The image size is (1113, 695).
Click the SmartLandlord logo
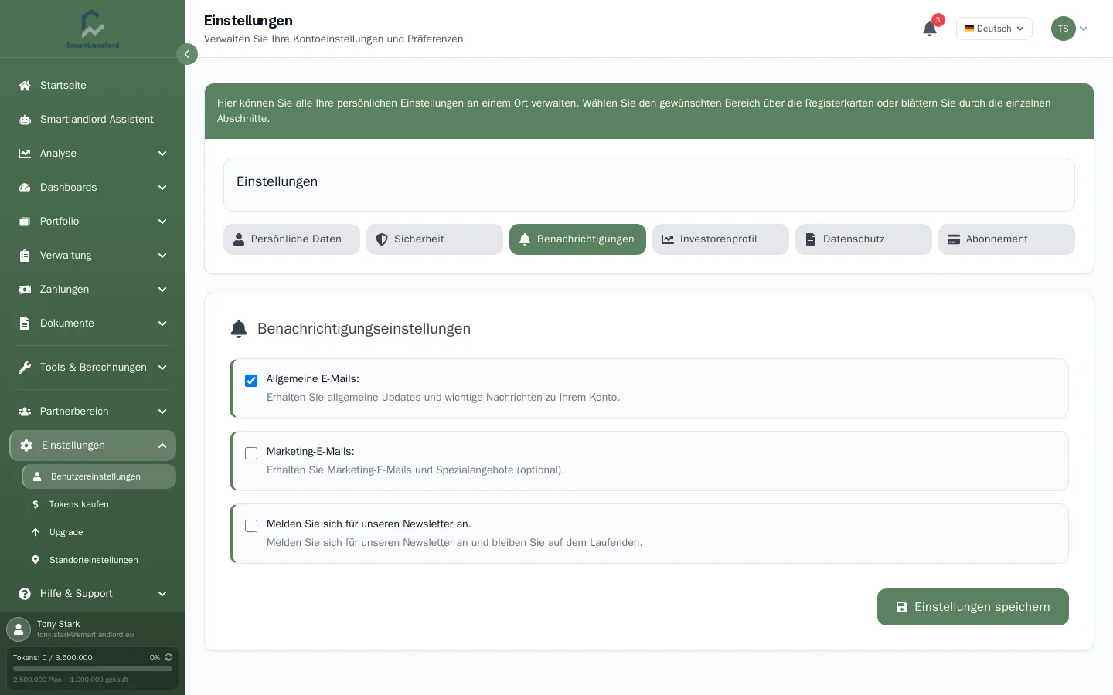click(x=93, y=29)
